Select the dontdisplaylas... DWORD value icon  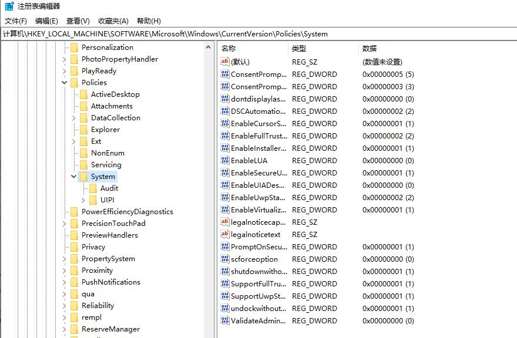[225, 99]
